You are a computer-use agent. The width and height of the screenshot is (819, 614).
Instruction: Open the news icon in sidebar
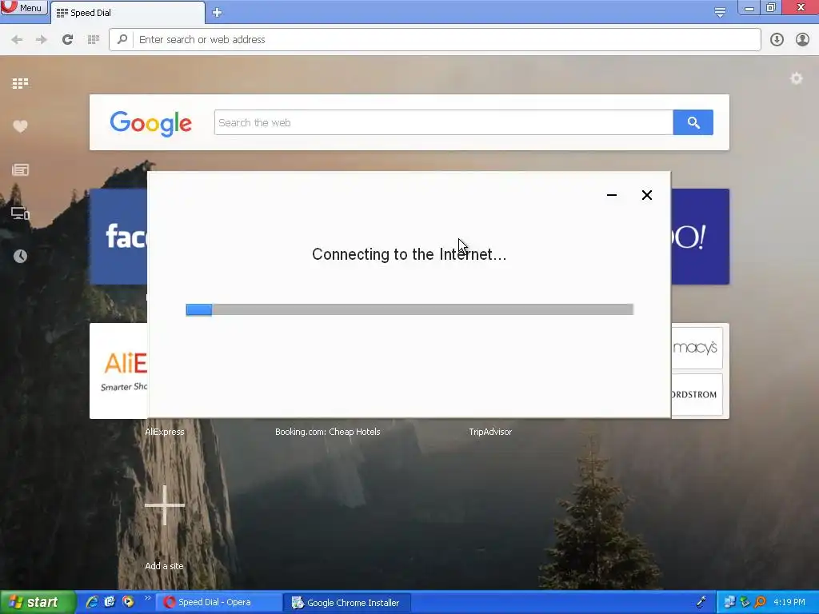[20, 169]
